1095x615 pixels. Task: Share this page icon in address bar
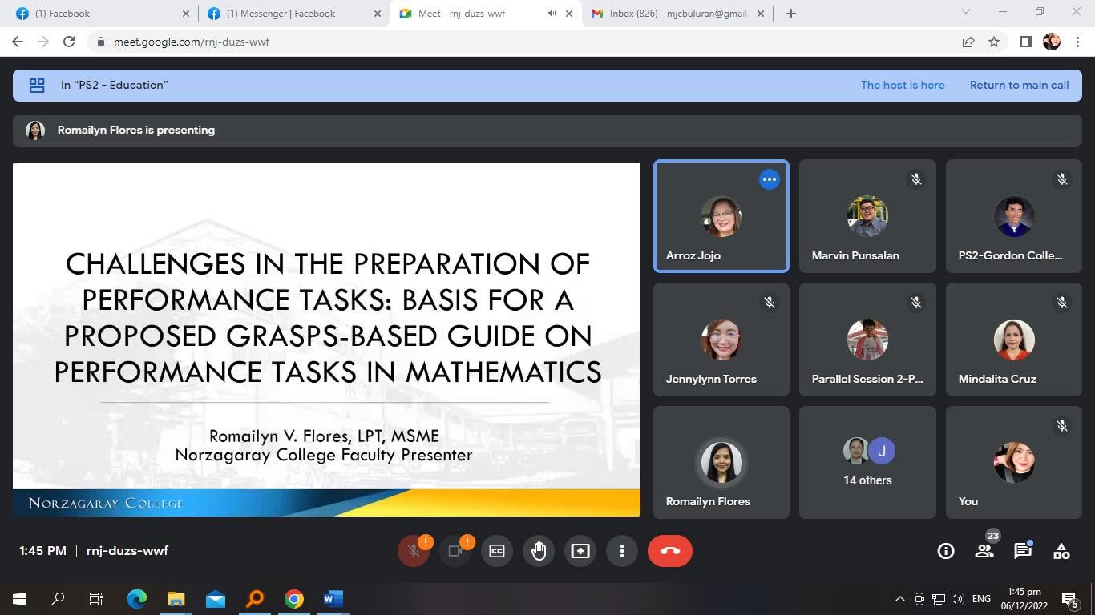968,42
